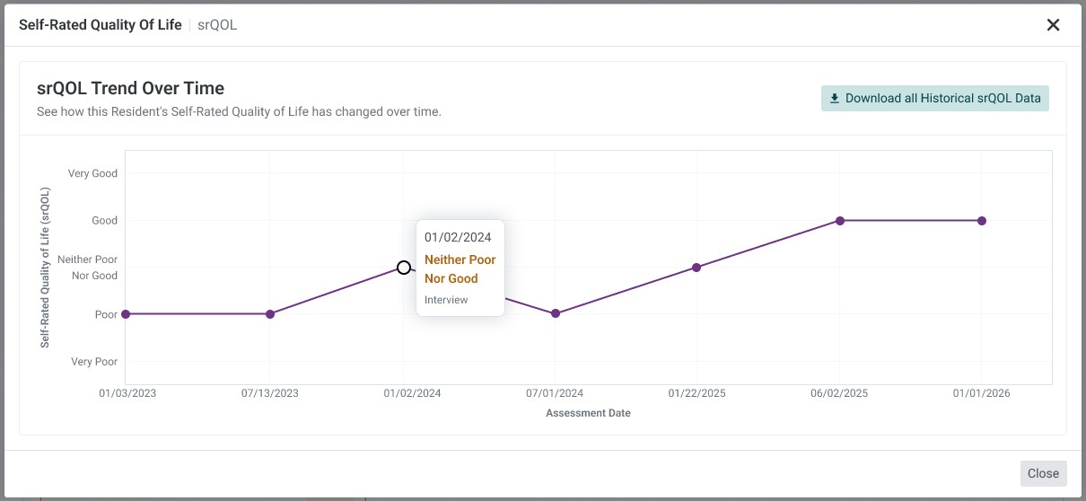Click the download arrow icon
The image size is (1086, 501).
tap(835, 99)
